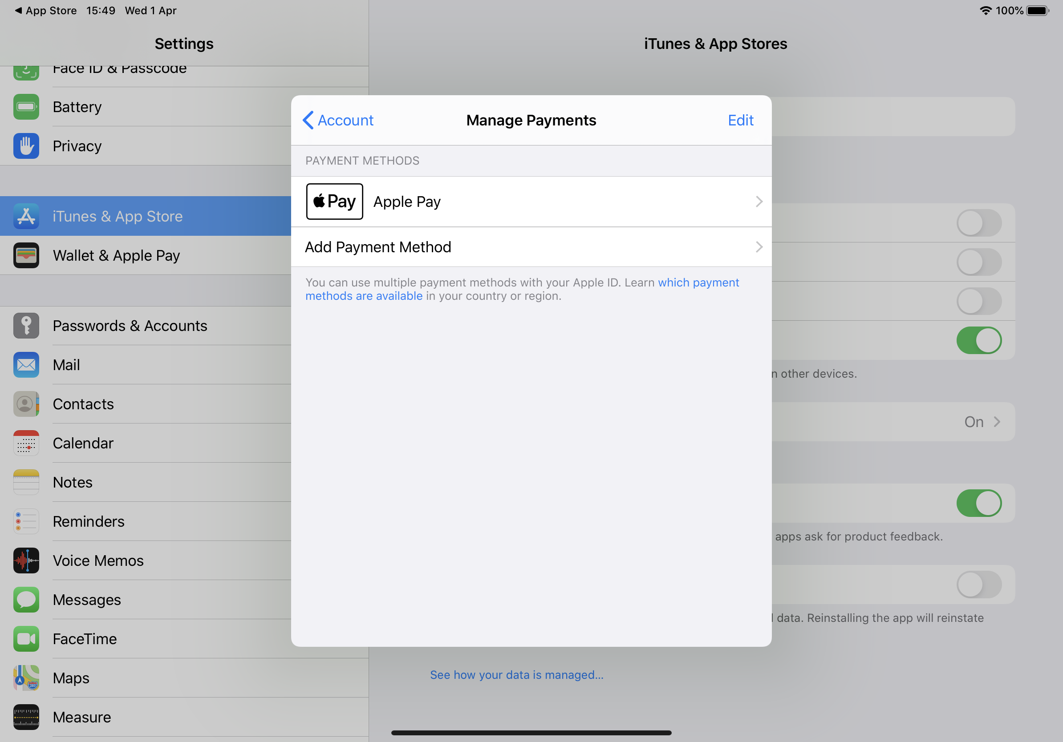Open the Calendar settings entry
The height and width of the screenshot is (742, 1063).
(83, 443)
